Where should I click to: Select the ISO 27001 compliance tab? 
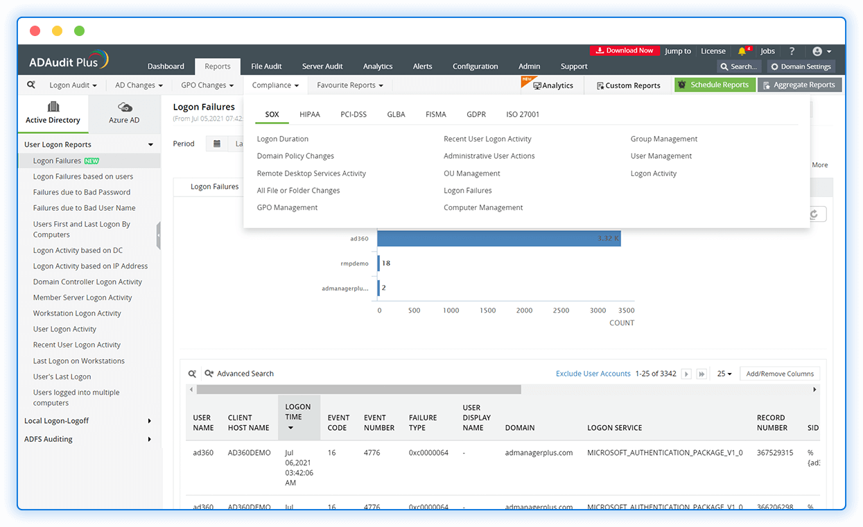523,114
